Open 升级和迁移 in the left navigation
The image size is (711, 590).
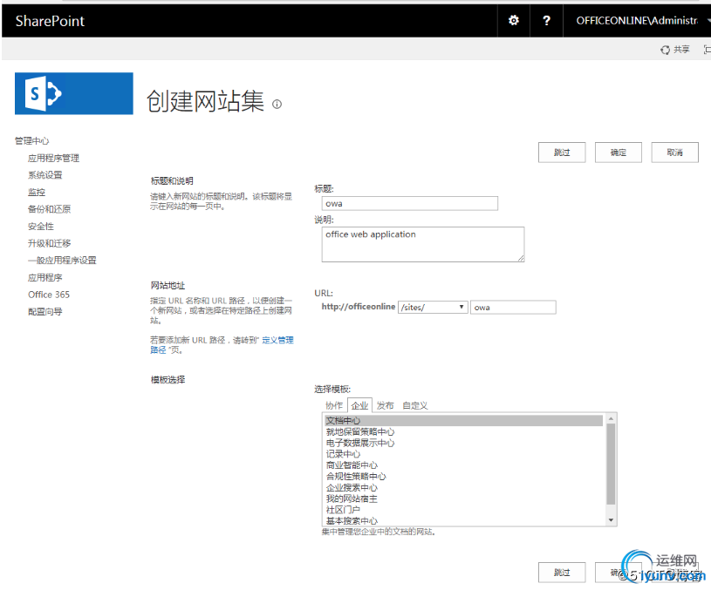tap(49, 243)
